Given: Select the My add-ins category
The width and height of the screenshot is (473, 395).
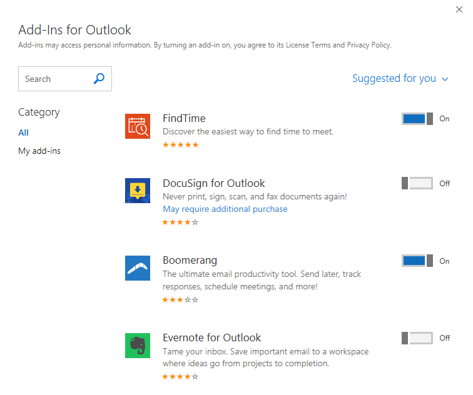Looking at the screenshot, I should pos(39,151).
